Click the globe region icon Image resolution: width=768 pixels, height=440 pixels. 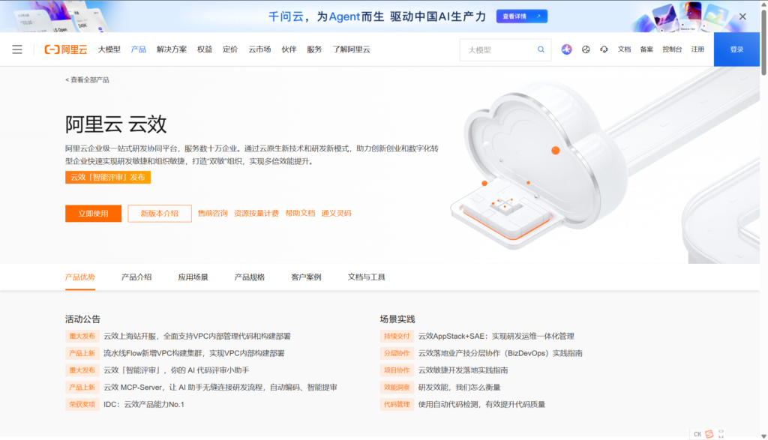[586, 49]
